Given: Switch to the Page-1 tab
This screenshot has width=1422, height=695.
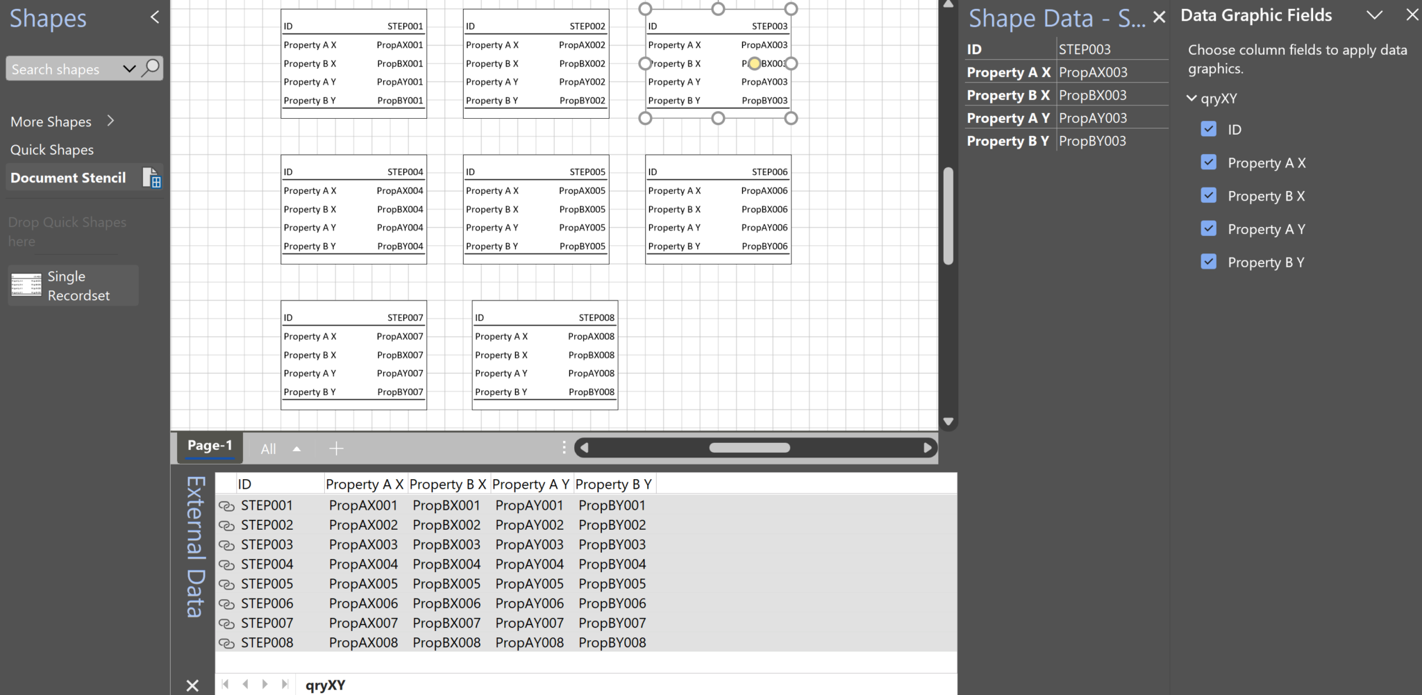Looking at the screenshot, I should tap(210, 446).
